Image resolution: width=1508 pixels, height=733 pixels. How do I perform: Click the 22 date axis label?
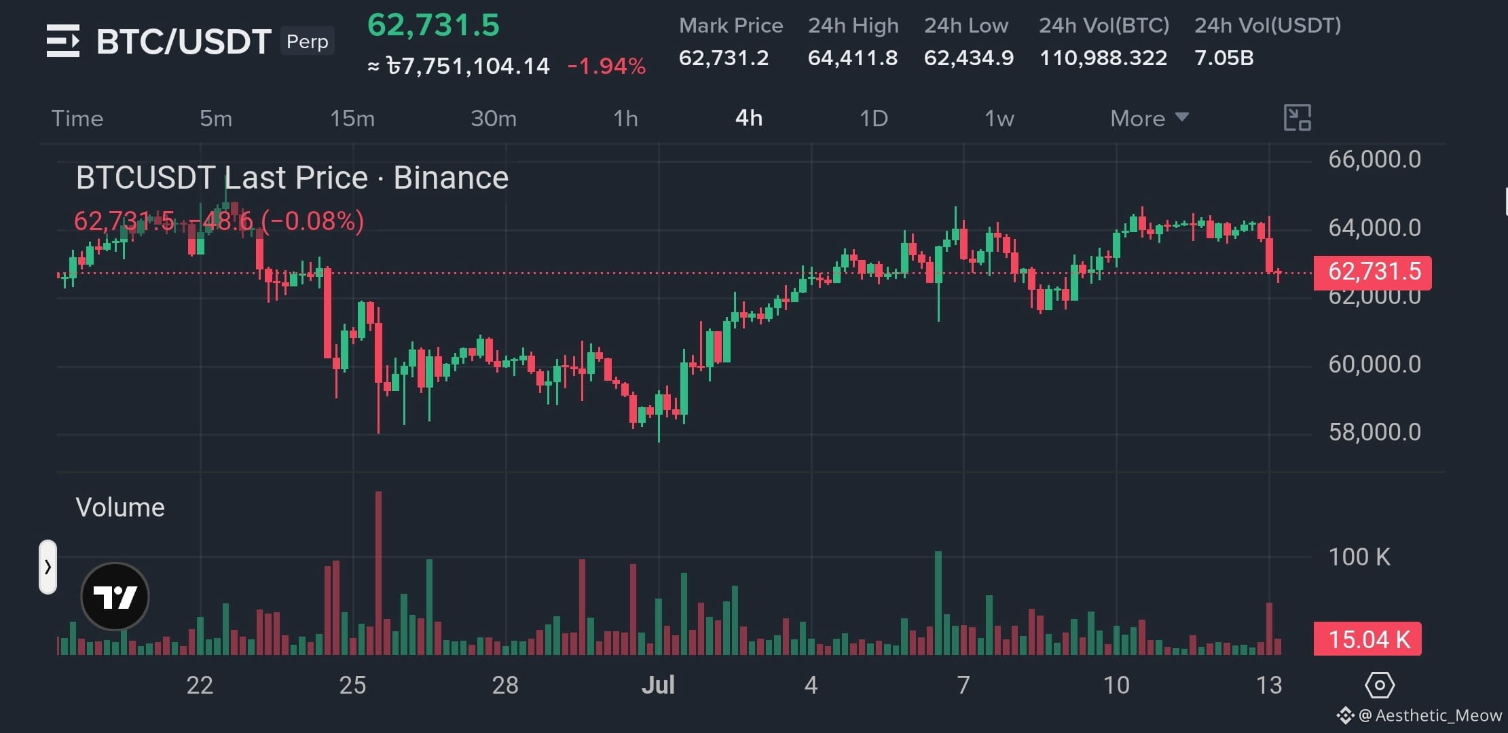200,685
